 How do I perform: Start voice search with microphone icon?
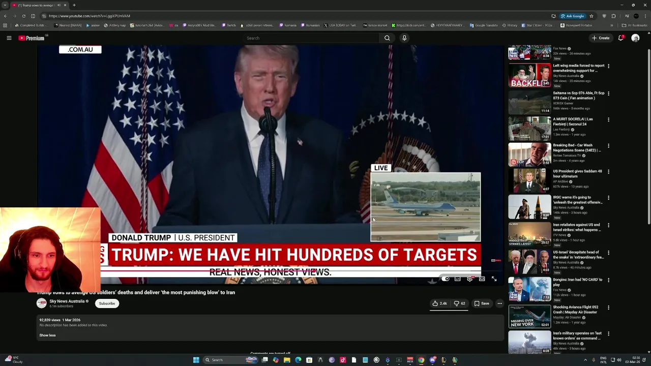404,38
